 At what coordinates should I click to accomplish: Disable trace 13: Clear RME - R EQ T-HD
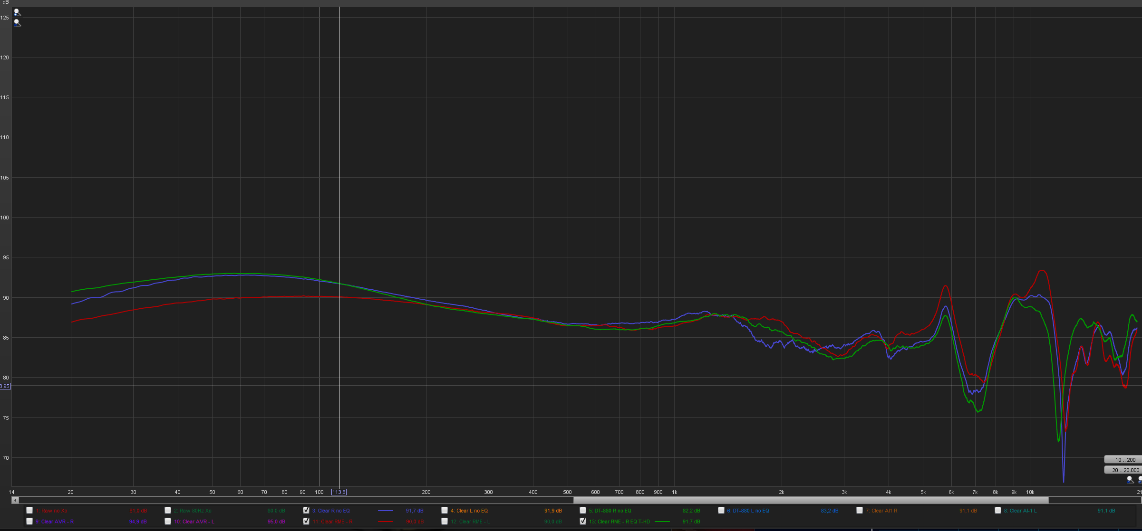[583, 521]
